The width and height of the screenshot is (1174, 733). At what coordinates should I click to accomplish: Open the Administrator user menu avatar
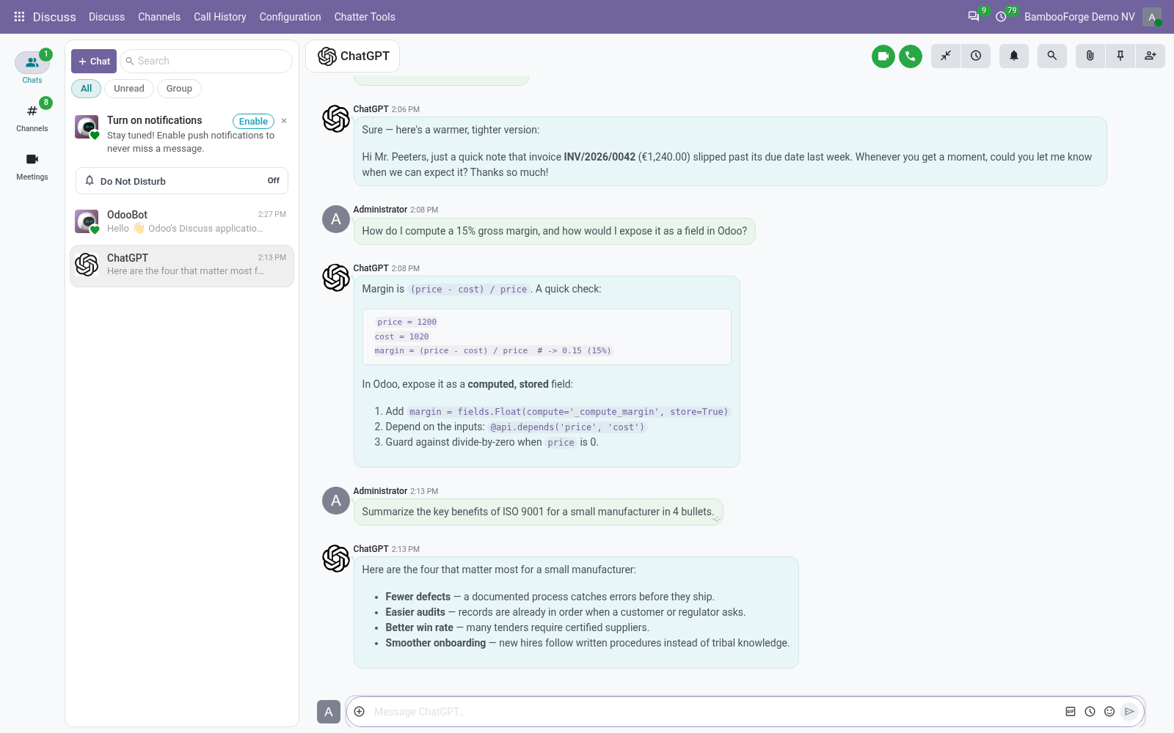click(x=1152, y=16)
